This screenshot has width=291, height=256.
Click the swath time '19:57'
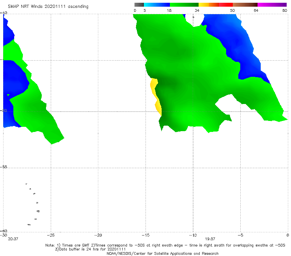[210, 239]
